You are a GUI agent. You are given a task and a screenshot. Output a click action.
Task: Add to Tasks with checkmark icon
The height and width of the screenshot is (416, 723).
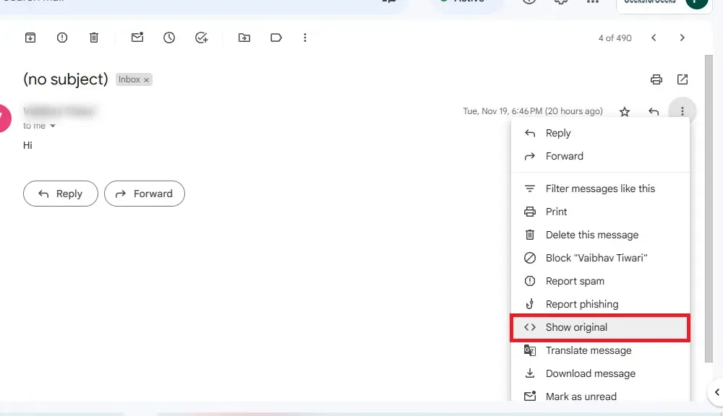coord(202,38)
